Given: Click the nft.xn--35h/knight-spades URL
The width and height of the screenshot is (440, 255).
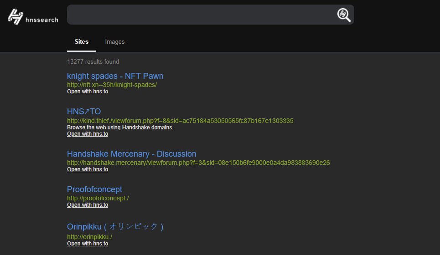Looking at the screenshot, I should coord(112,85).
